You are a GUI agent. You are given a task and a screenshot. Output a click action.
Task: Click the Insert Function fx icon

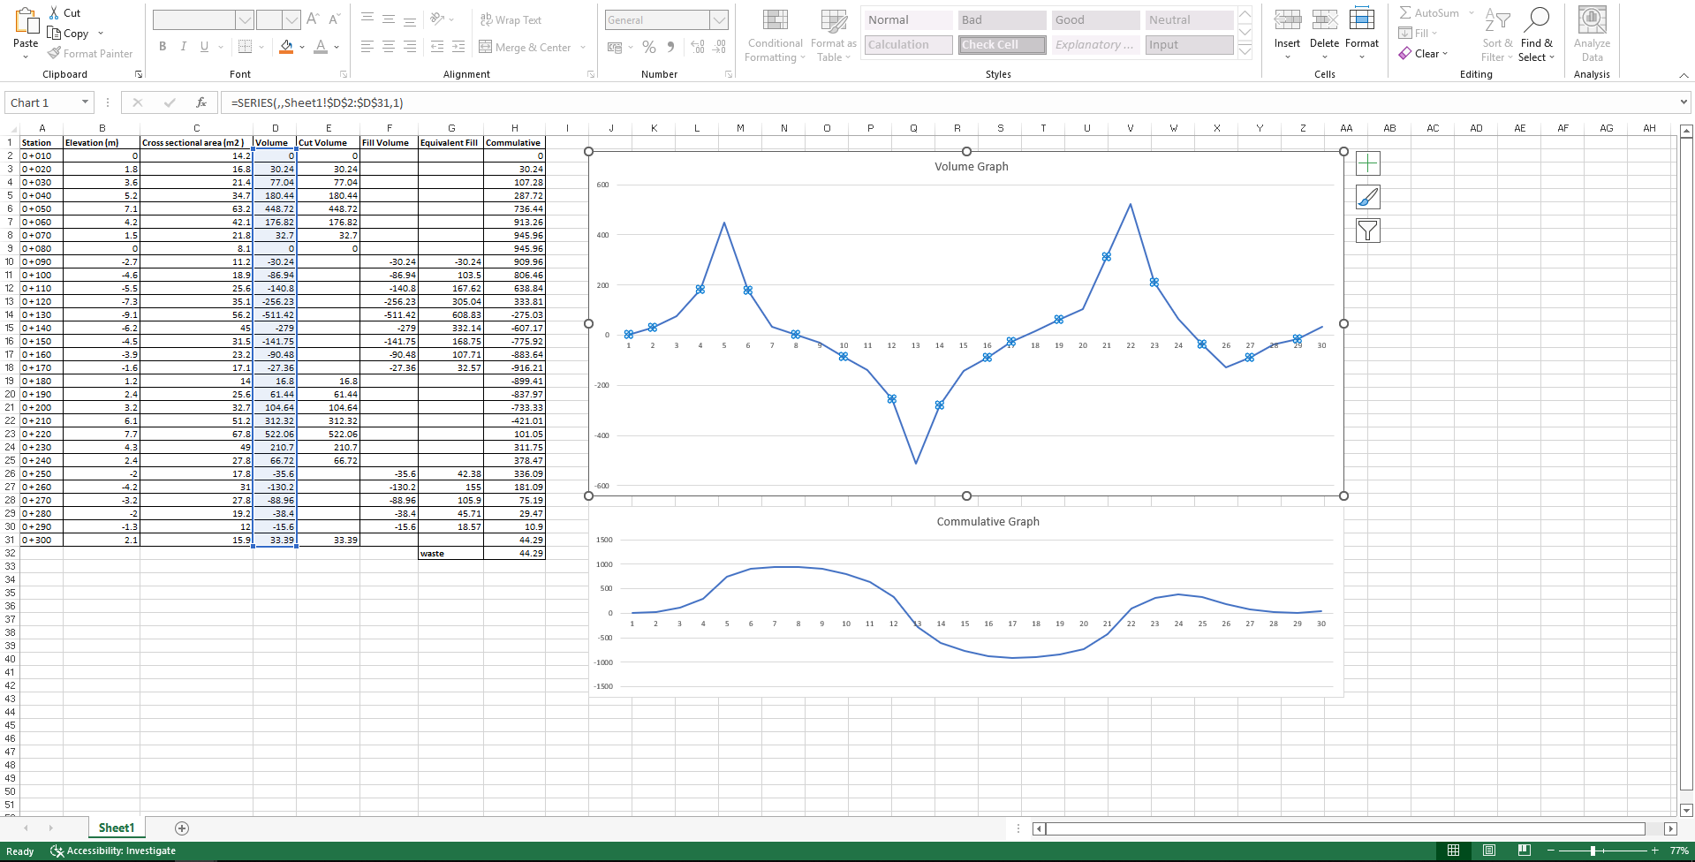[201, 102]
